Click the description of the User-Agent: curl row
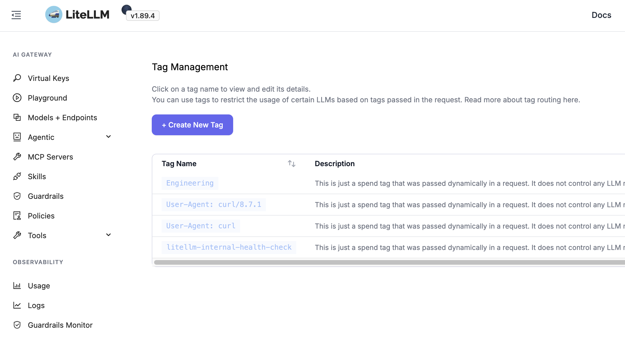Viewport: 625px width, 341px height. coord(470,226)
